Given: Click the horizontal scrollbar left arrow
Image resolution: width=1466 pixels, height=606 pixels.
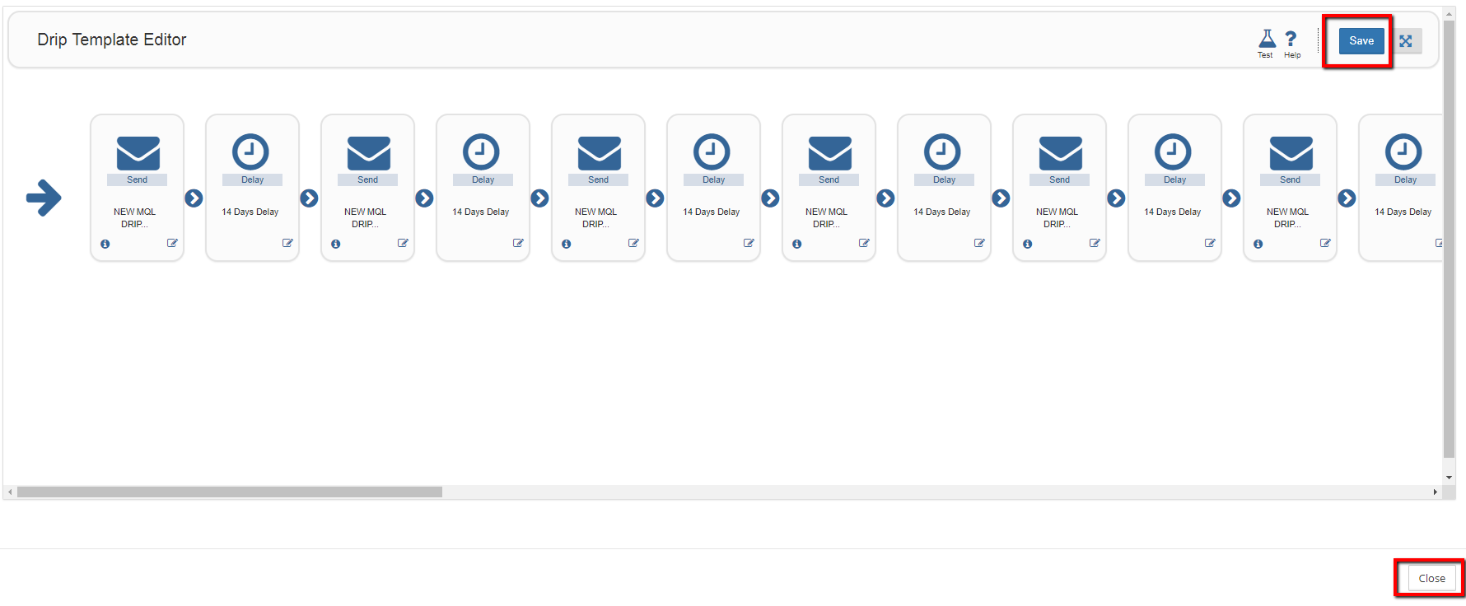Looking at the screenshot, I should pos(10,492).
